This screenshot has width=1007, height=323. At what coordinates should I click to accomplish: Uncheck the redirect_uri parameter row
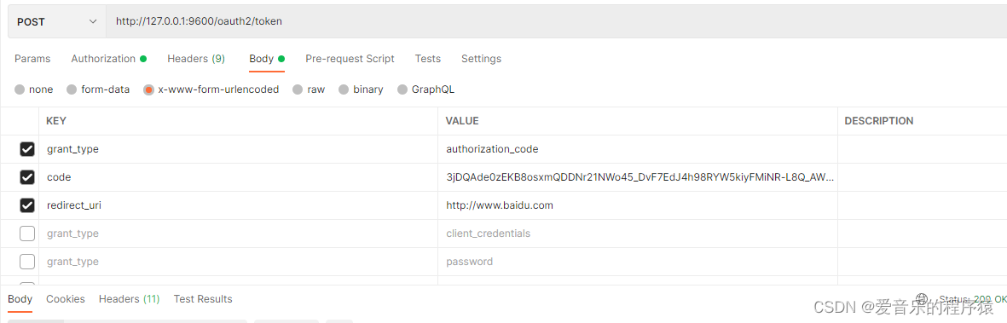27,205
